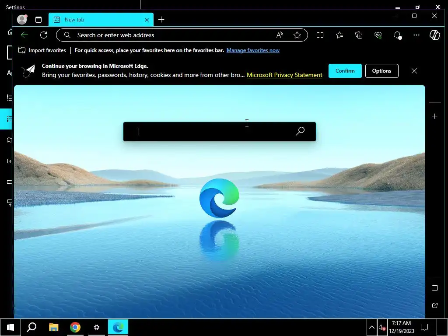Click the magnifier in page search box

(x=300, y=131)
